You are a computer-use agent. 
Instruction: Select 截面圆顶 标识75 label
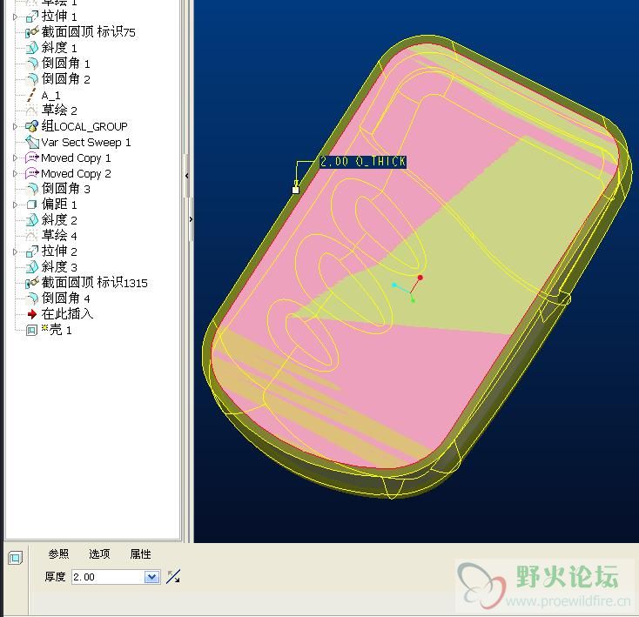click(x=89, y=32)
